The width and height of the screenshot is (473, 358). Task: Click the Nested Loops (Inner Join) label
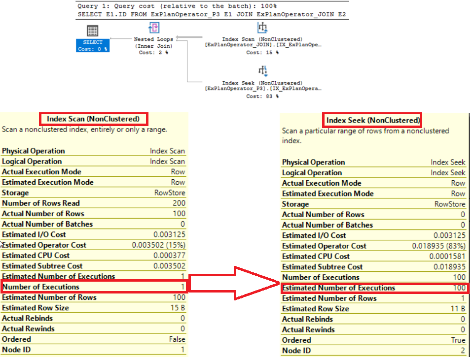pos(153,43)
